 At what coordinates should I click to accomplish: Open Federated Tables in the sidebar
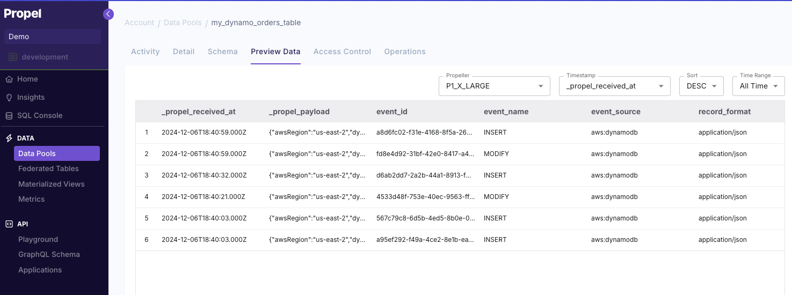(48, 168)
